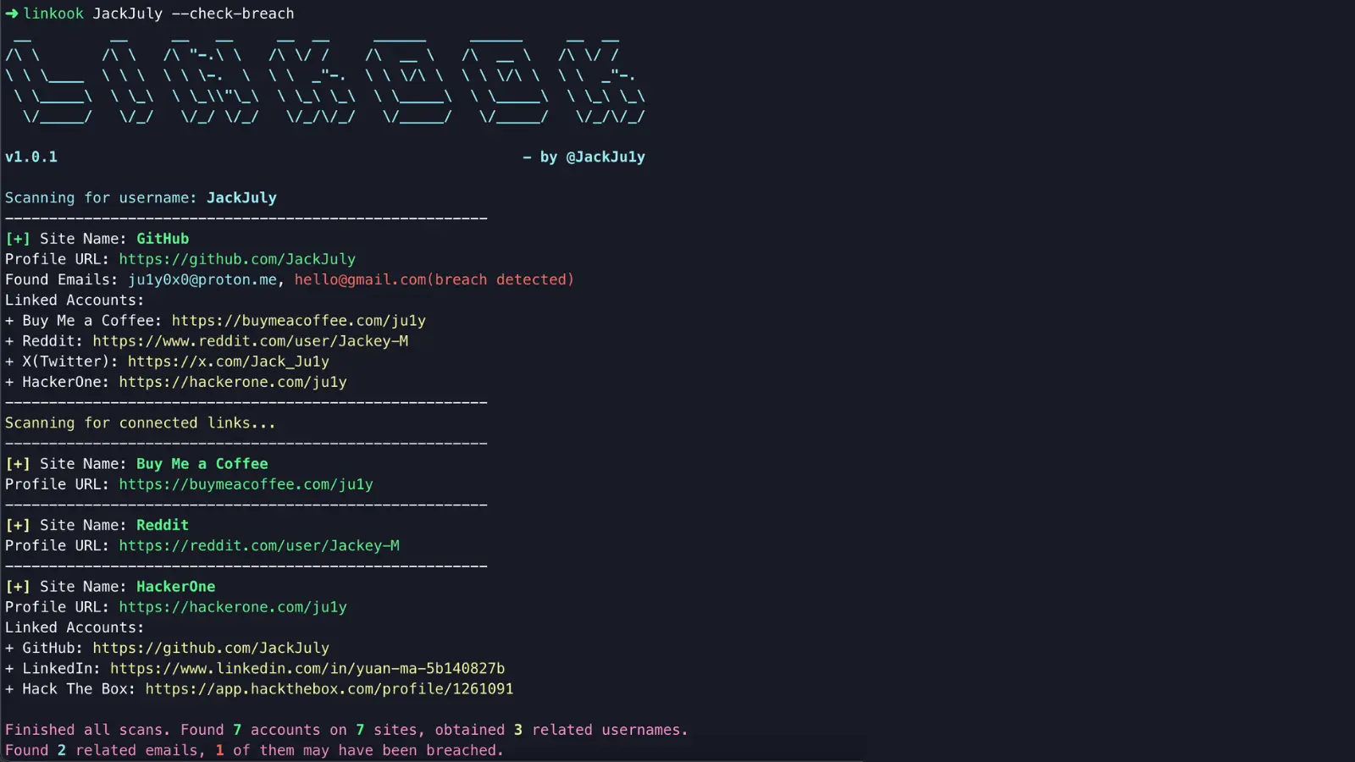The image size is (1355, 762).
Task: Click the GitHub site name heading
Action: (x=163, y=239)
